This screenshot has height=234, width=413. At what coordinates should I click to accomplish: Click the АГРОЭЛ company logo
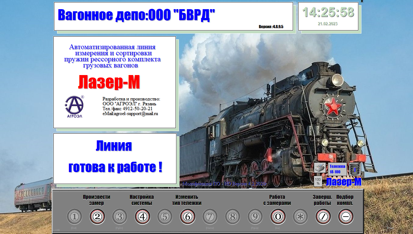[x=74, y=106]
